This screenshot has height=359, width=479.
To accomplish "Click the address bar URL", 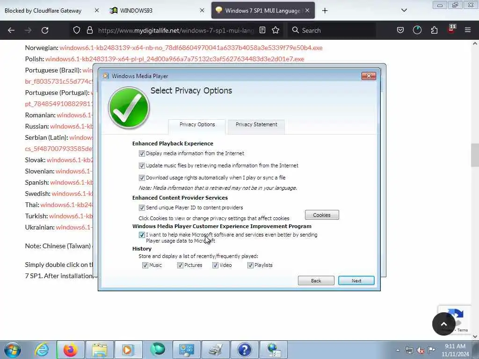I will pos(176,30).
